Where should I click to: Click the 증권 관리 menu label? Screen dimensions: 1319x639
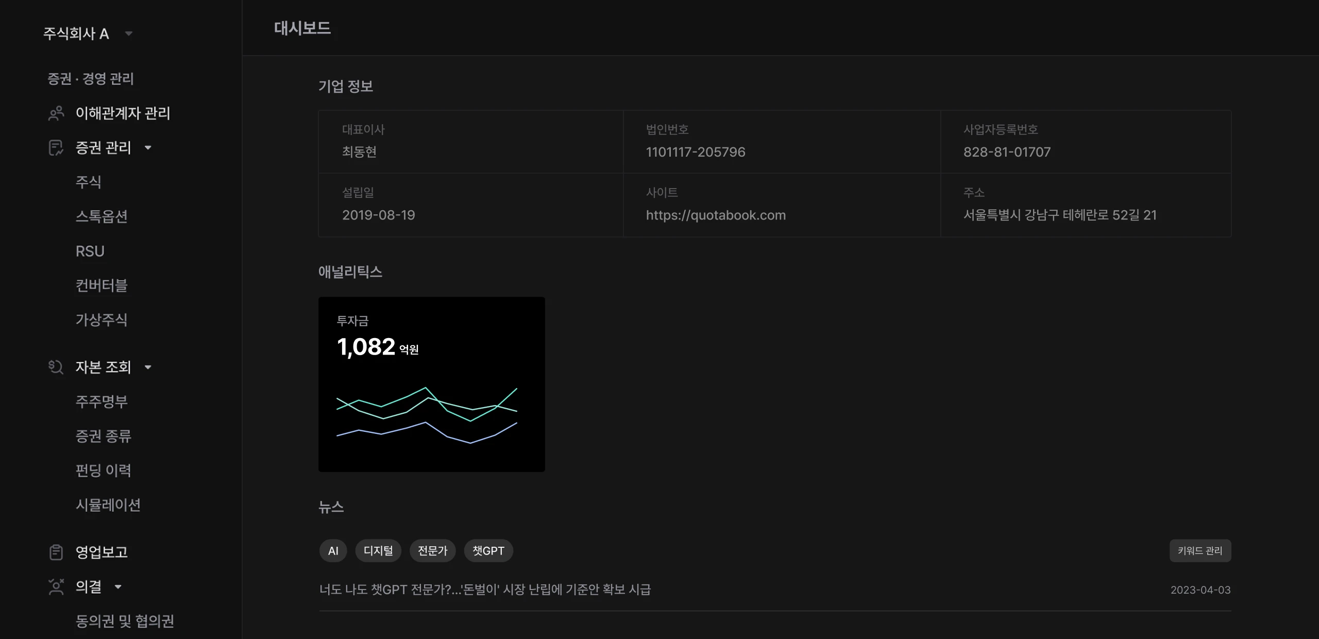(x=104, y=148)
